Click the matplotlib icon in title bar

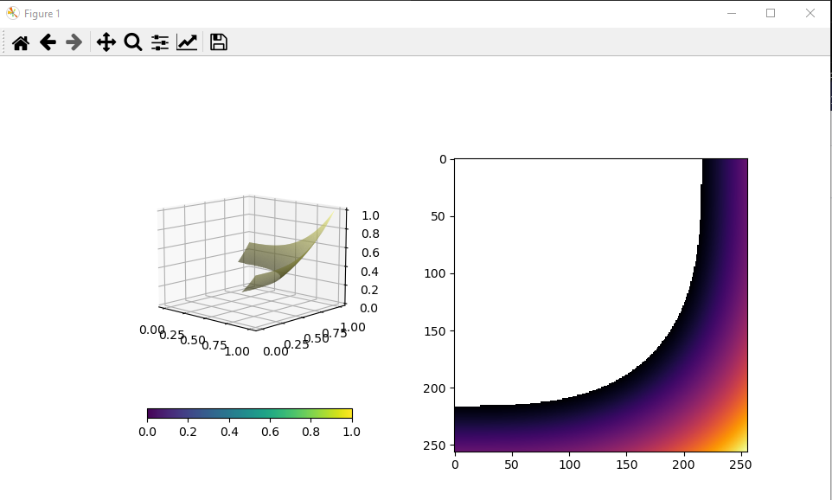[13, 13]
